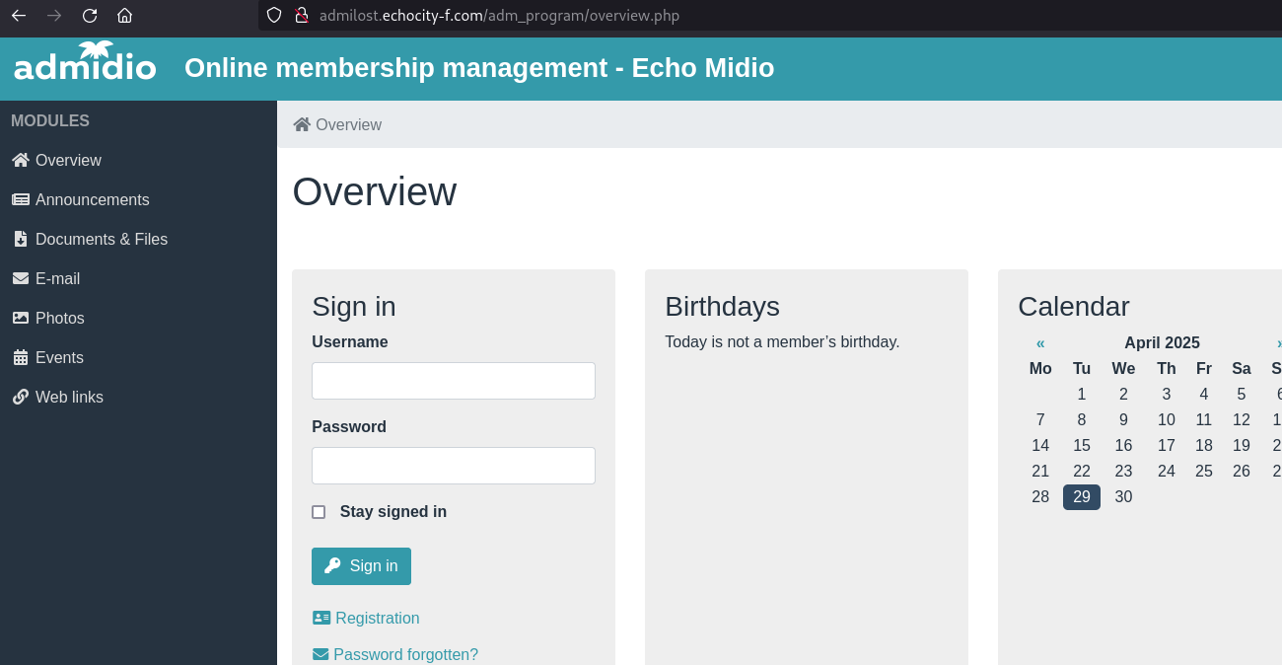This screenshot has width=1282, height=665.
Task: Click the browser address bar URL
Action: point(499,15)
